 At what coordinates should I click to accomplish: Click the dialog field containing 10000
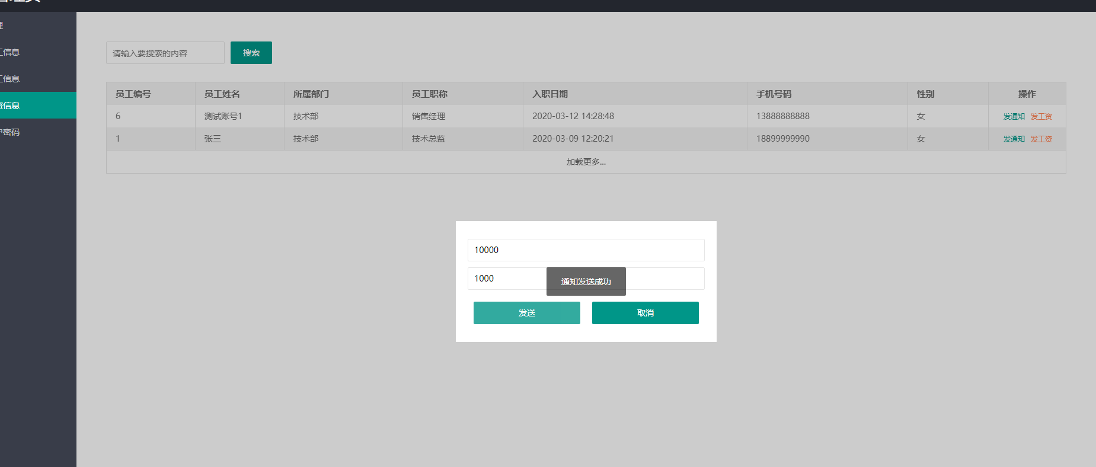pos(586,250)
